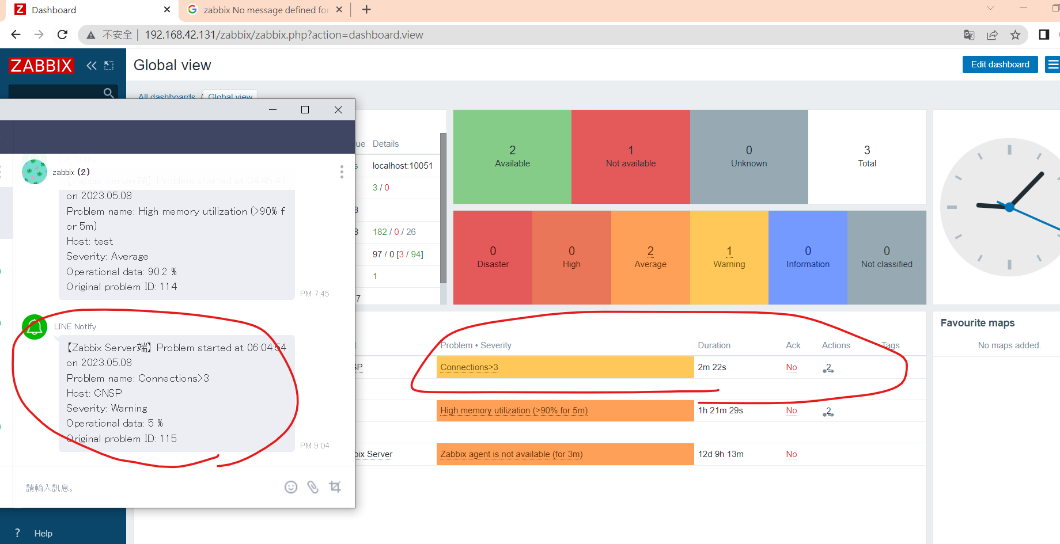This screenshot has width=1060, height=544.
Task: Click the browser forward arrow
Action: (39, 35)
